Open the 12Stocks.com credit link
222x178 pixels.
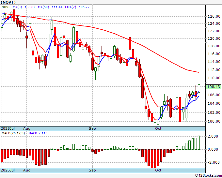pyautogui.click(x=208, y=176)
